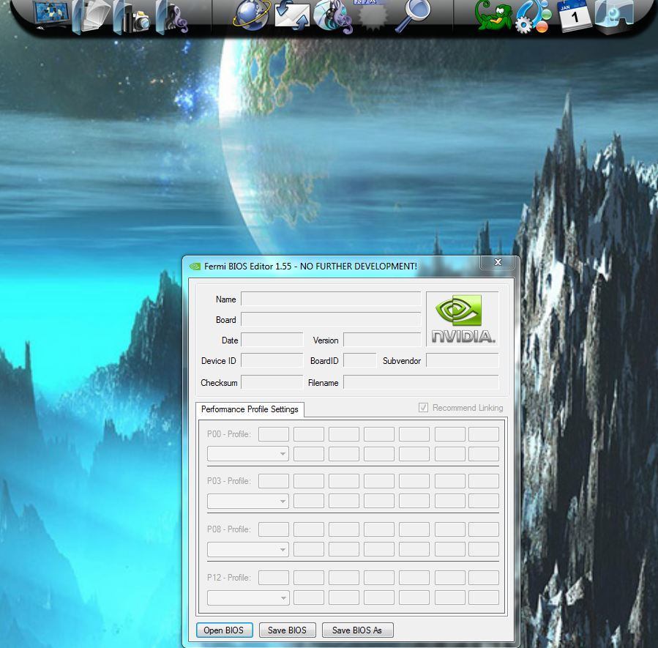
Task: Open the monitor/computer dock icon
Action: 52,15
